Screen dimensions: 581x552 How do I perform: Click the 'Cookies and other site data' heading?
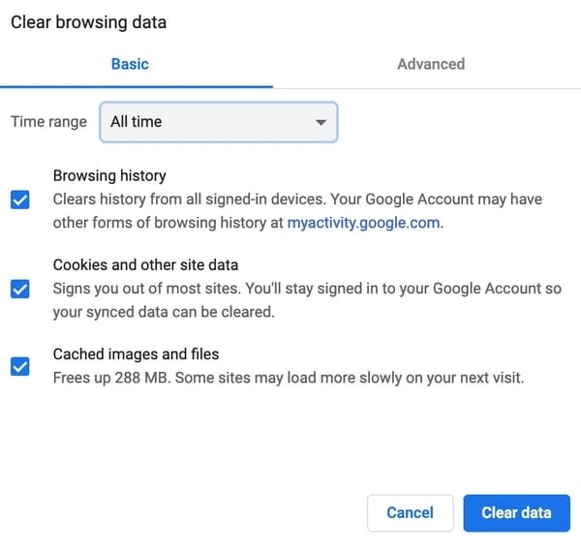145,264
